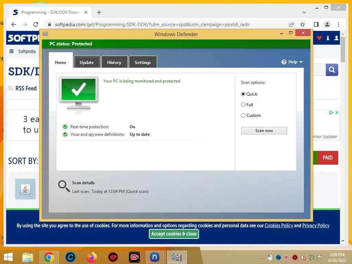This screenshot has height=264, width=352.
Task: Reload the Softpedia page in Chrome
Action: click(x=36, y=24)
